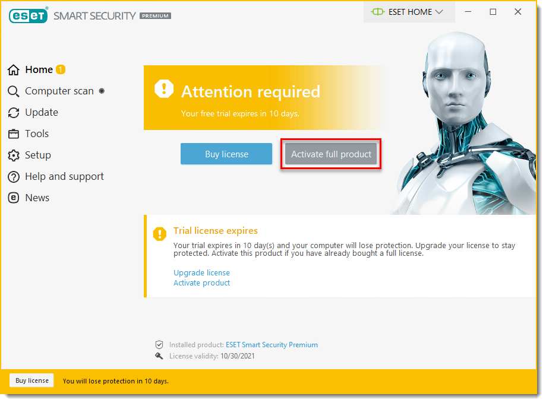Click the Tools briefcase icon
This screenshot has height=403, width=546.
(x=14, y=134)
